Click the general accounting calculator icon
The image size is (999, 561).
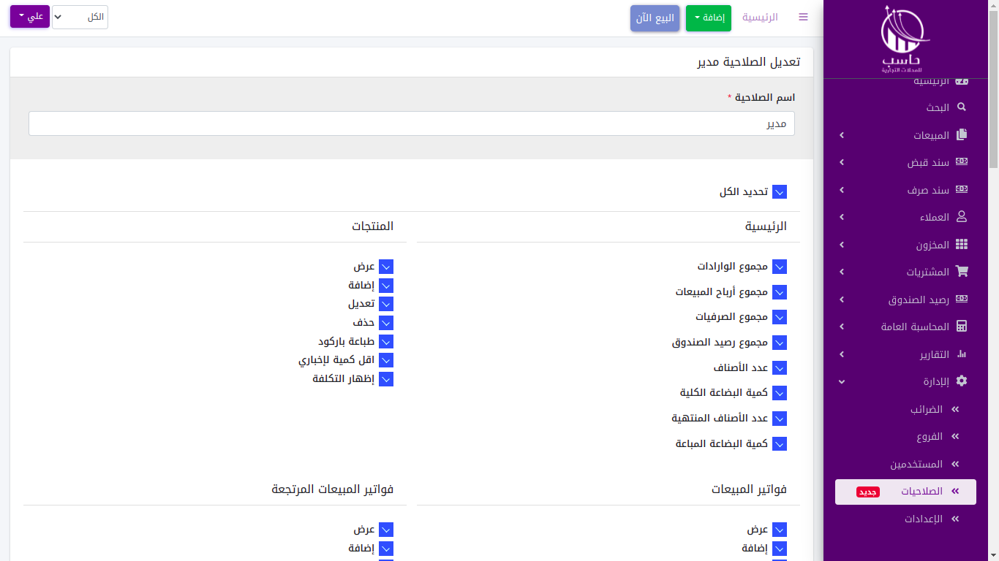962,327
